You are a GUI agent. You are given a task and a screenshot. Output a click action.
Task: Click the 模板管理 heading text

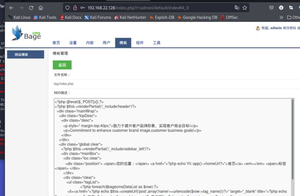click(60, 53)
